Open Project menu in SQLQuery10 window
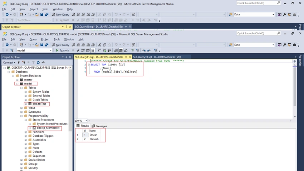 [x=34, y=9]
